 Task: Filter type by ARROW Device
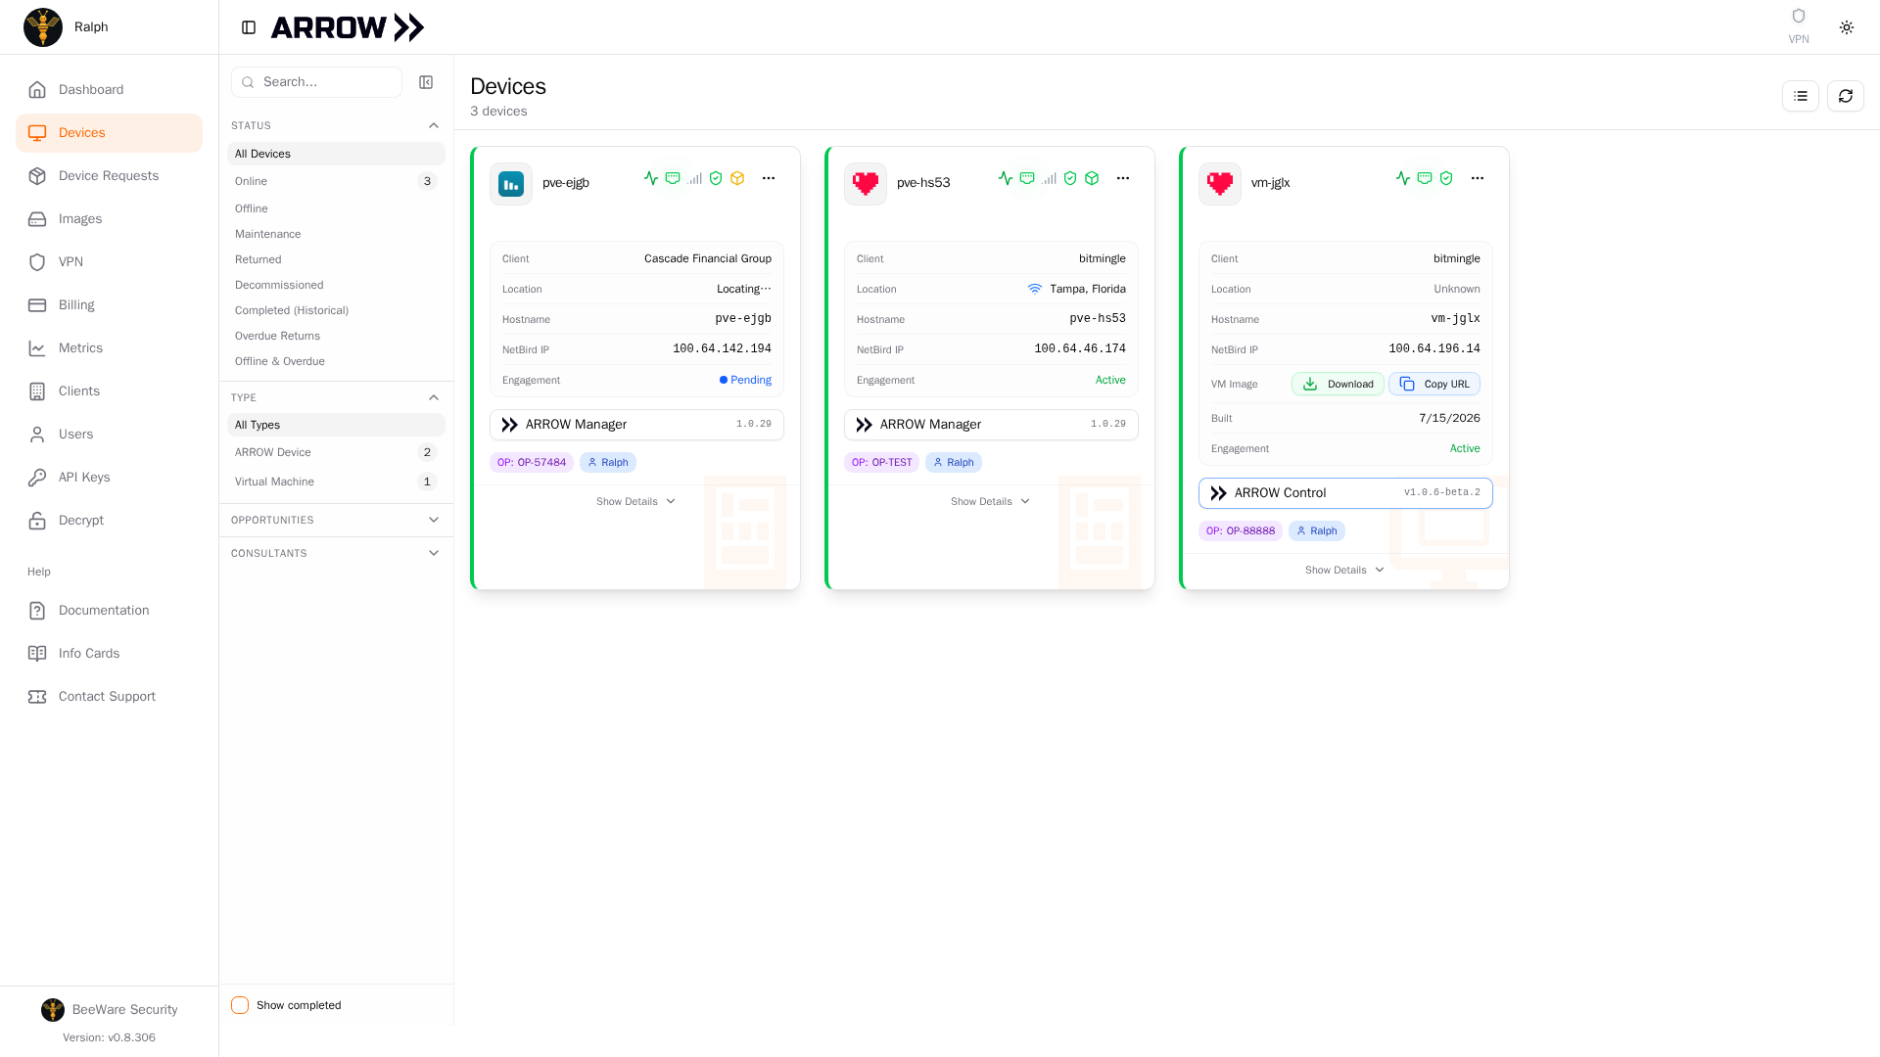pyautogui.click(x=336, y=452)
